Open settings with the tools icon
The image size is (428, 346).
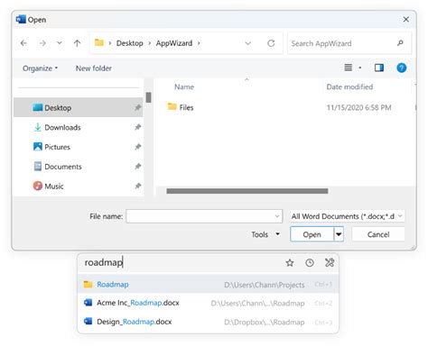[330, 263]
